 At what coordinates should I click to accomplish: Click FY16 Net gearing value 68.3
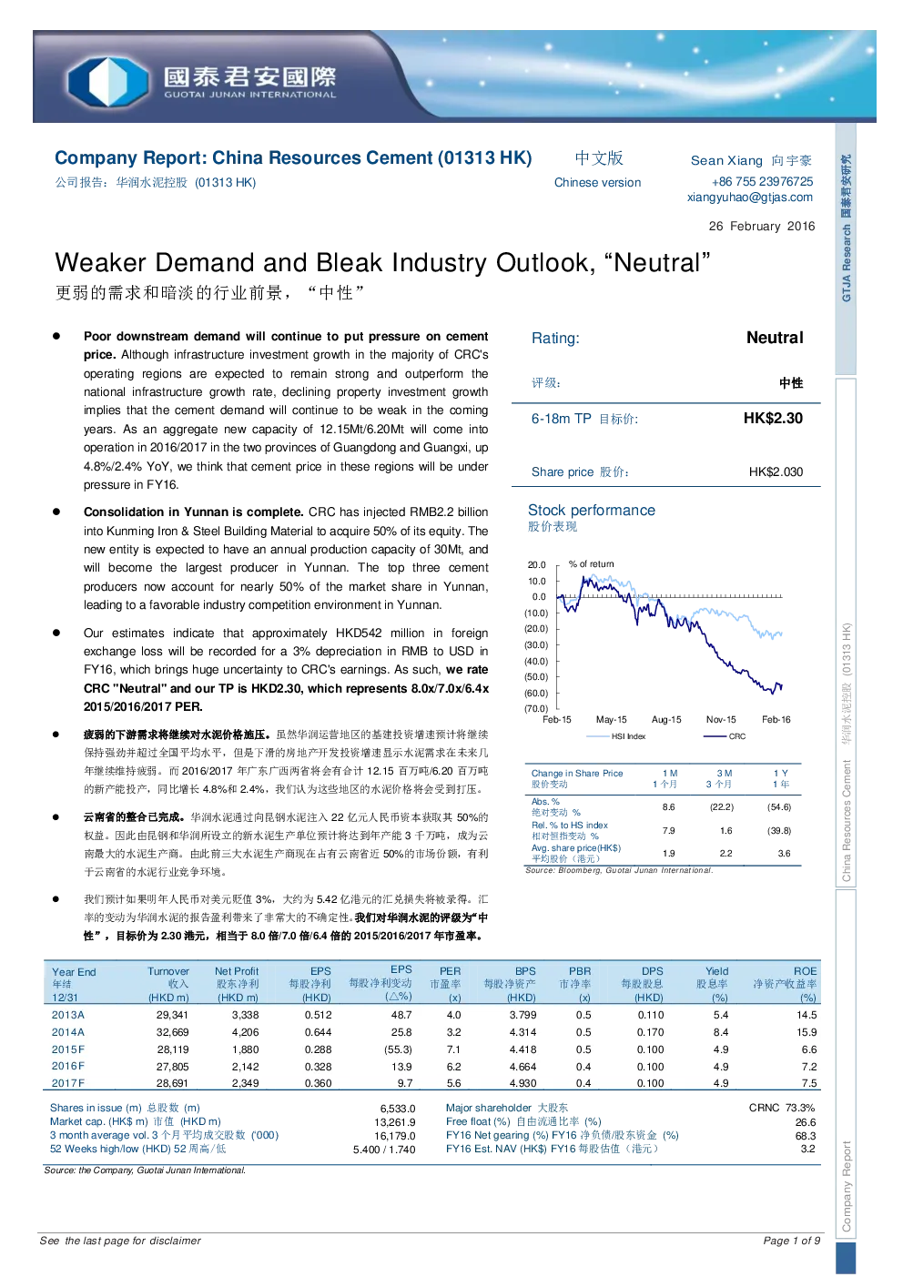(x=806, y=1136)
